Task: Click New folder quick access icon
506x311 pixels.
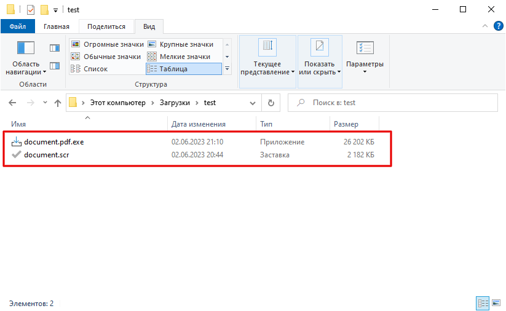Action: 44,10
